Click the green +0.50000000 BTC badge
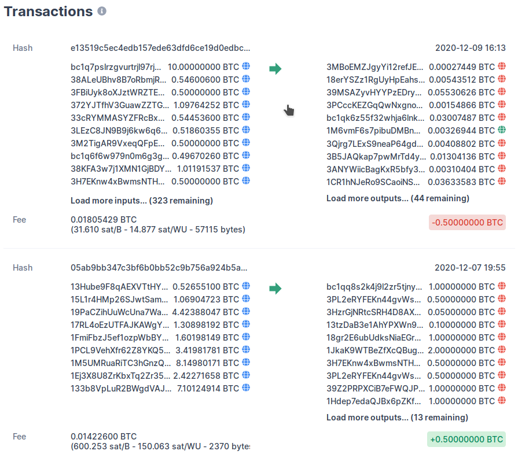The image size is (518, 458). pos(466,439)
